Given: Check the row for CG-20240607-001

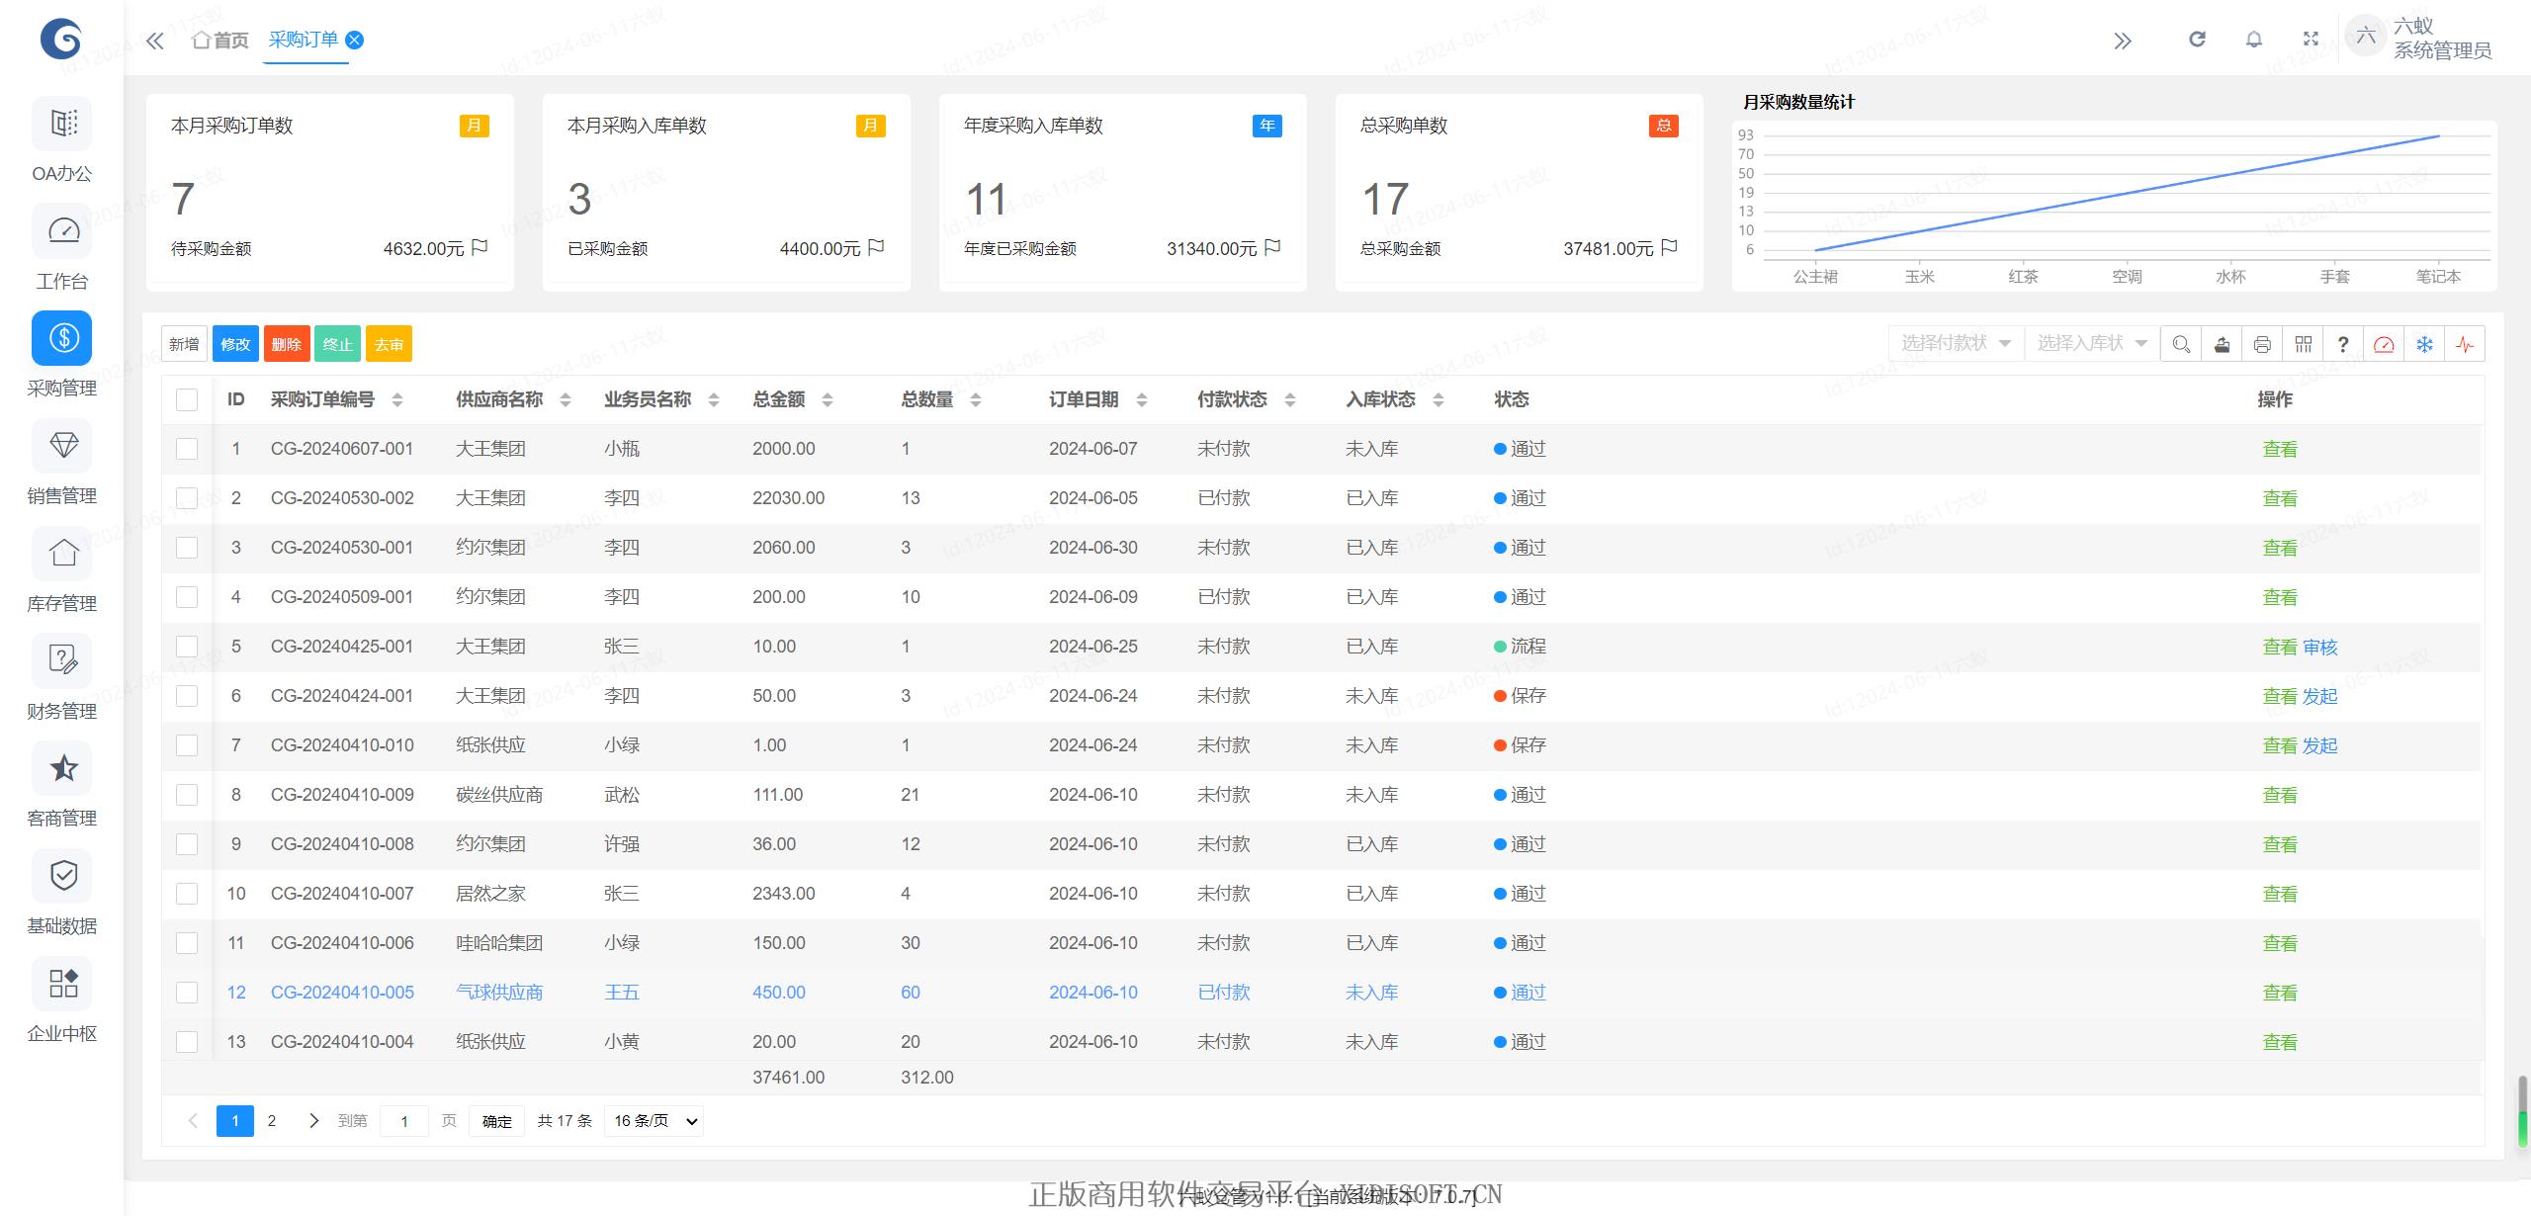Looking at the screenshot, I should click(x=187, y=449).
